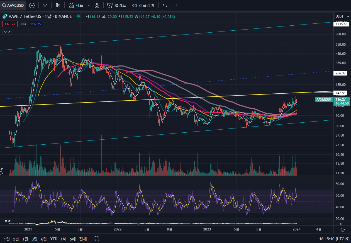Open the USDT currency dropdown
The image size is (351, 243).
pos(341,16)
